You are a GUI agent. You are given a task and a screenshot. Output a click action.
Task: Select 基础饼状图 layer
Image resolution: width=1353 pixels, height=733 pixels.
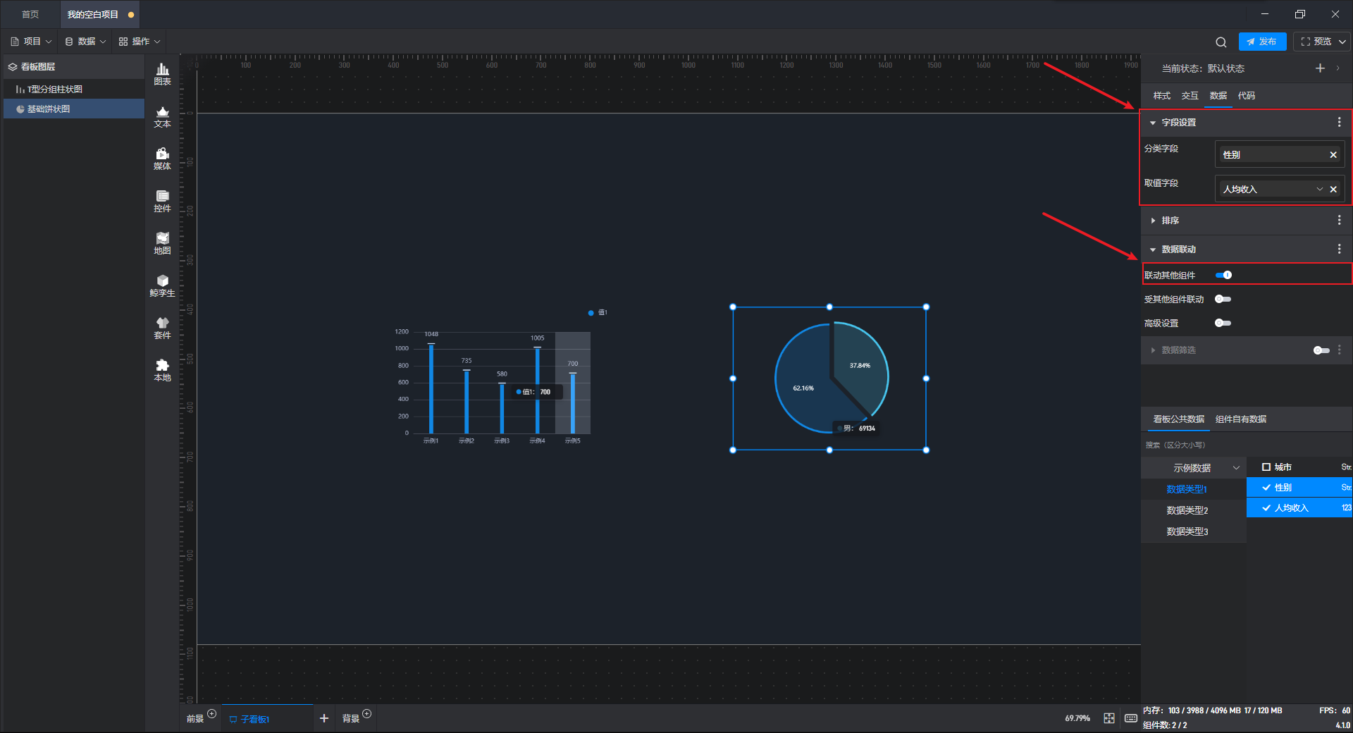coord(74,109)
